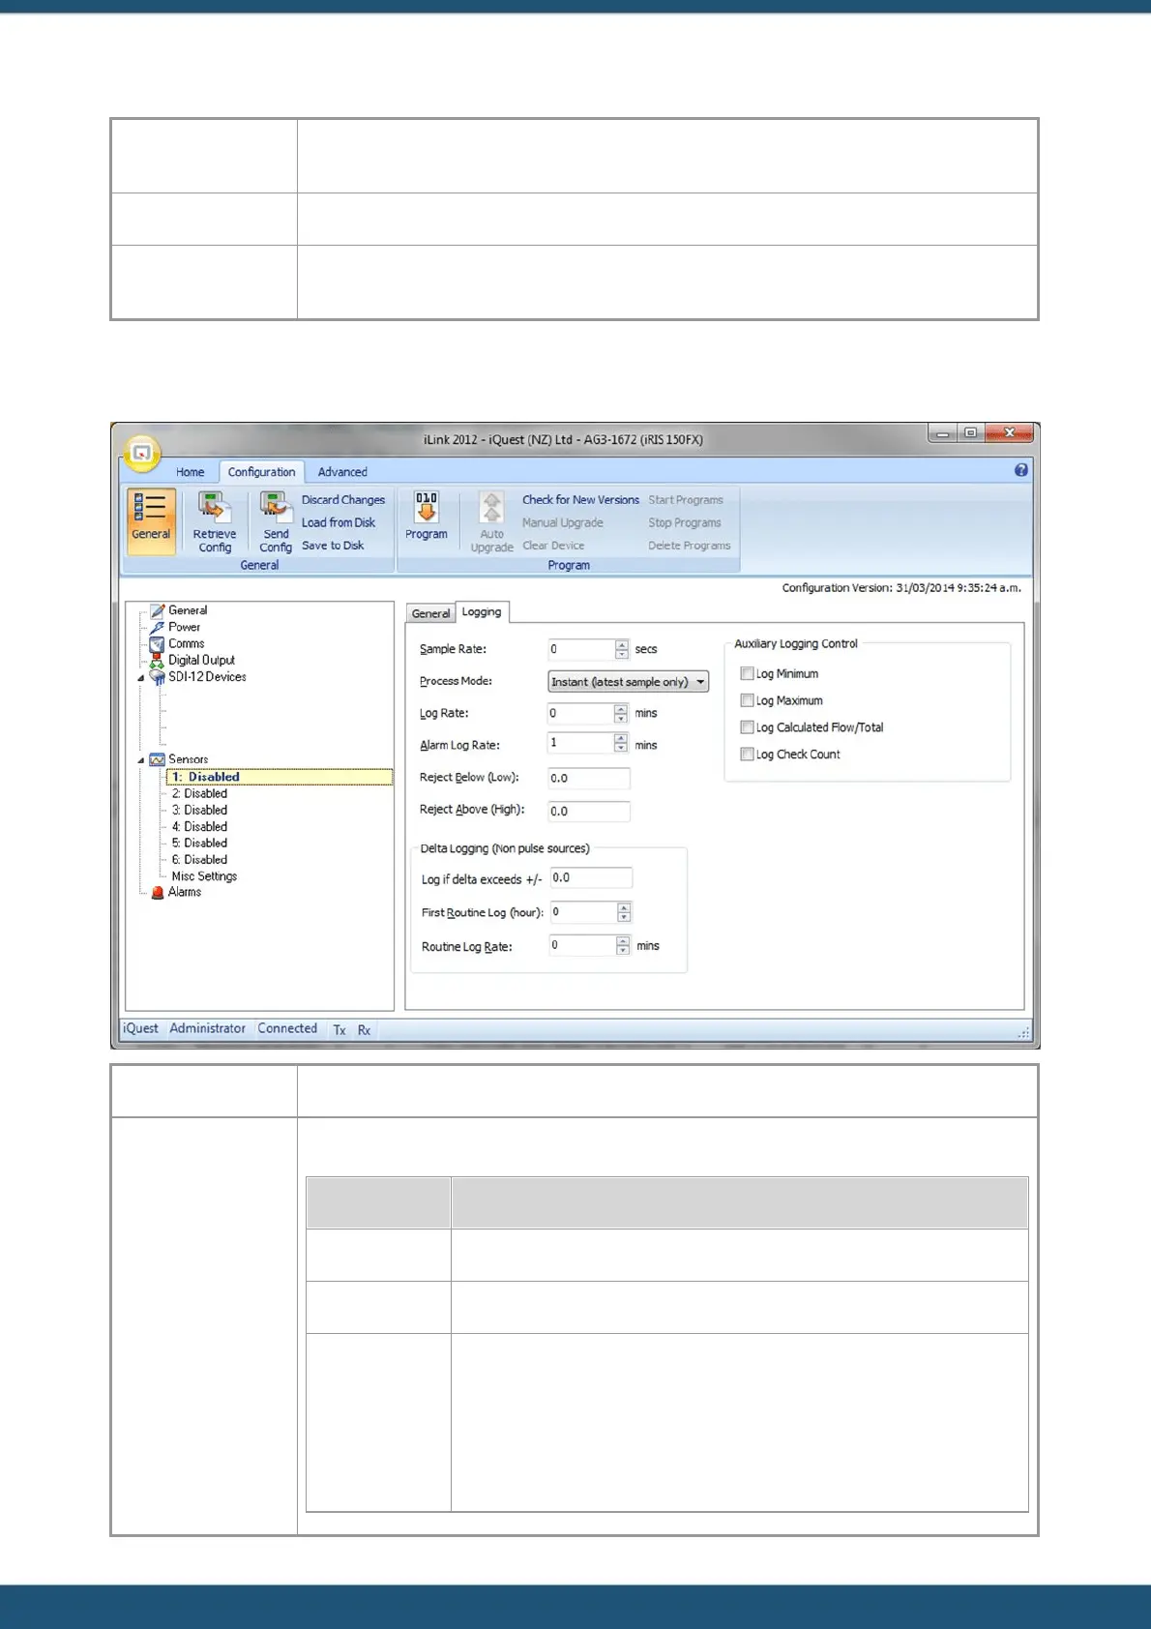
Task: Click the Reject Above (High) field
Action: click(589, 811)
